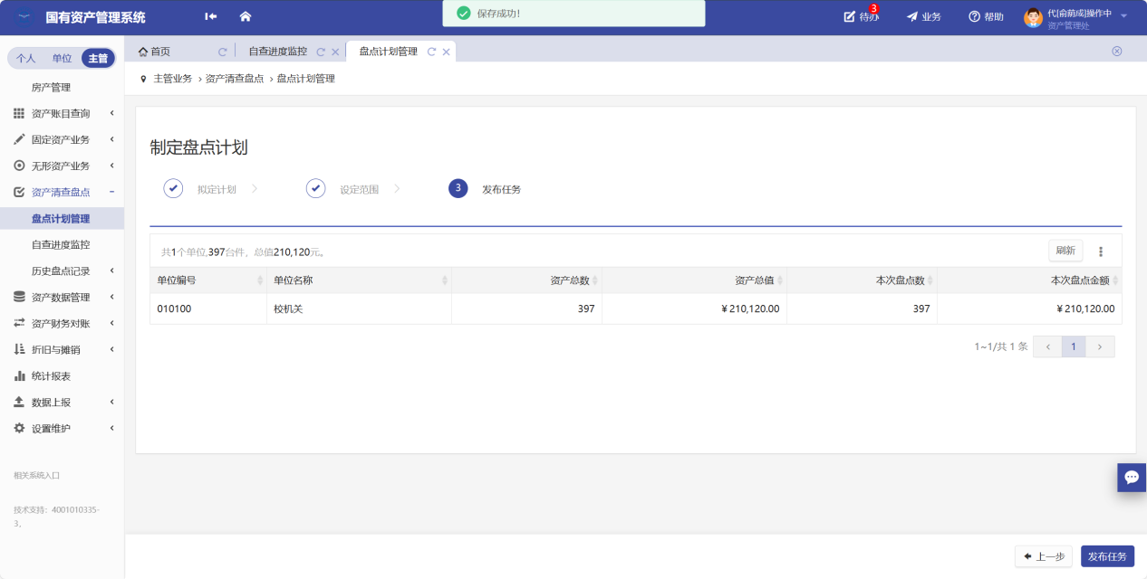Screen dimensions: 1147x579
Task: Open table column settings (three dots)
Action: 1101,252
